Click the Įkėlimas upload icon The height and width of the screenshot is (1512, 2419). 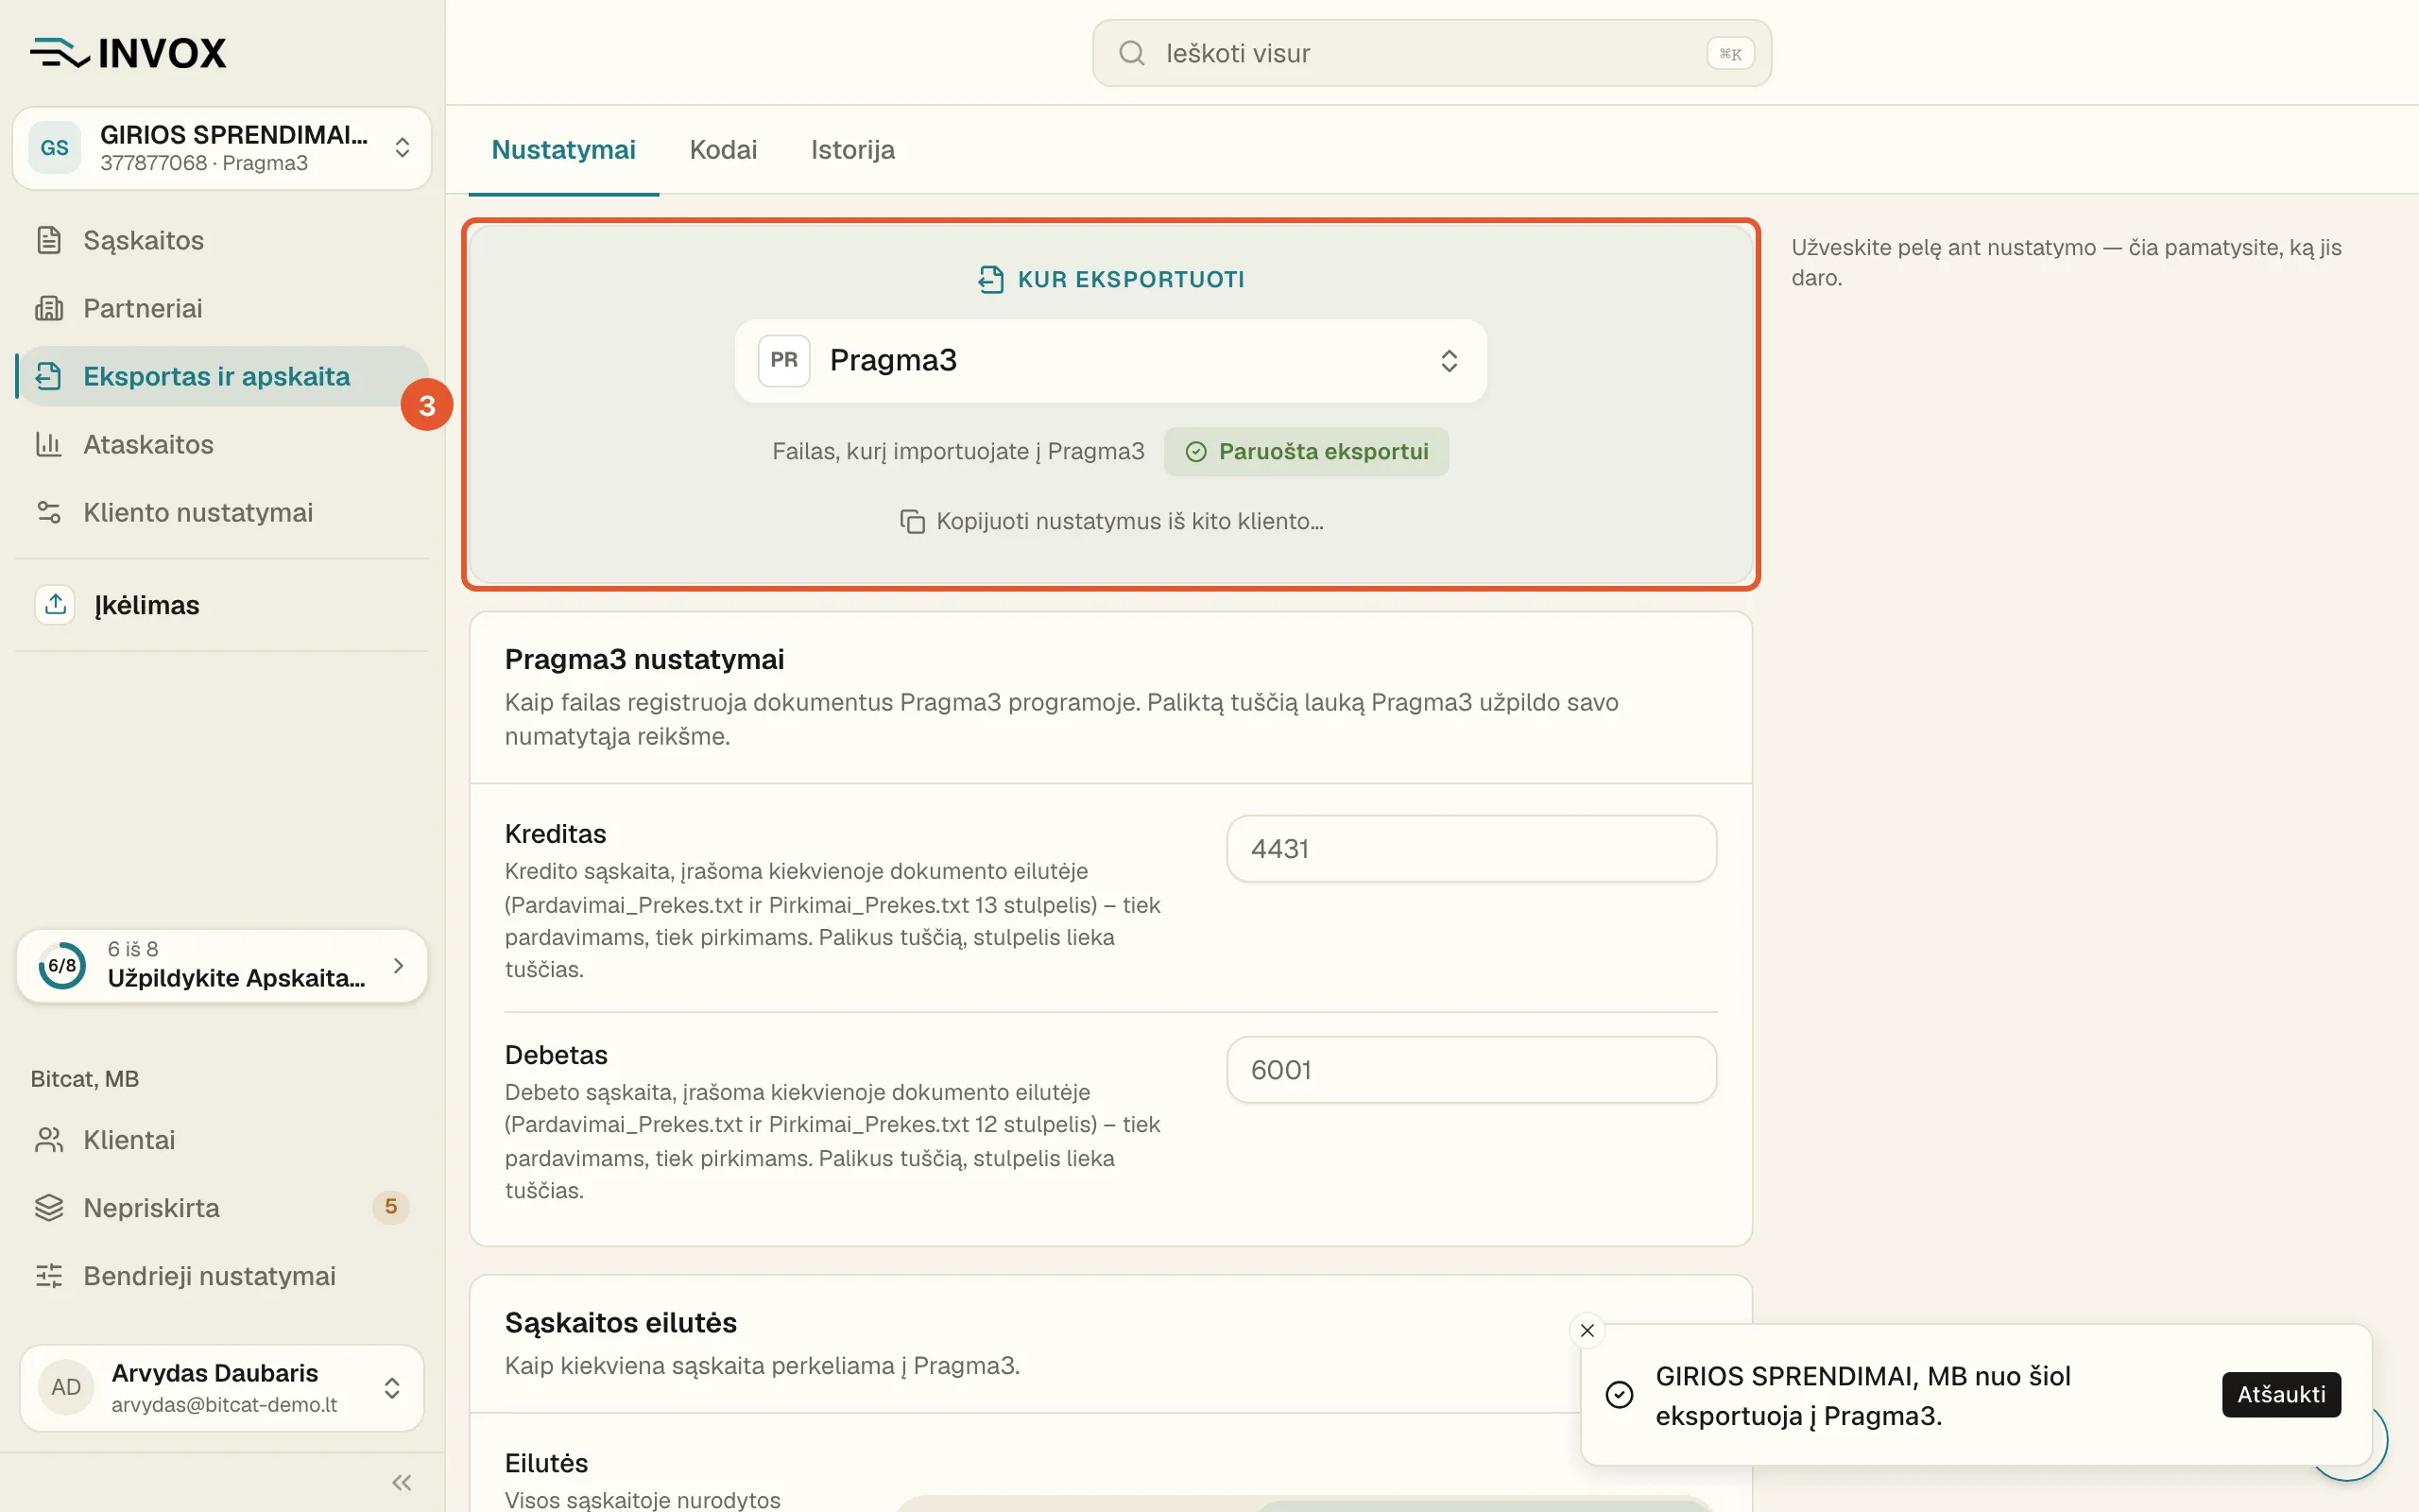coord(55,605)
